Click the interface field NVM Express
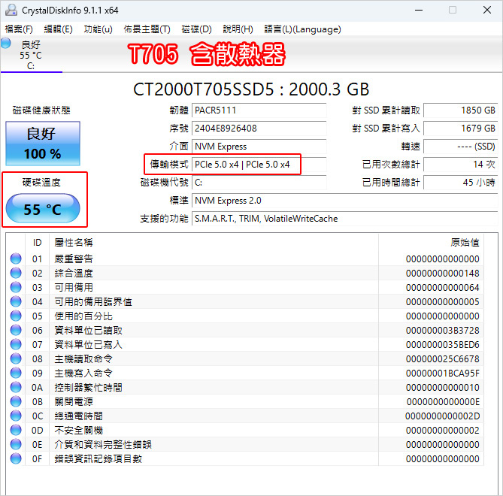 point(259,147)
